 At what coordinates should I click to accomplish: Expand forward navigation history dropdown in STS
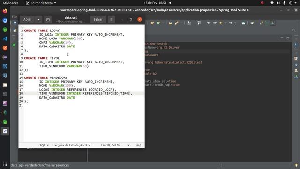(235, 23)
